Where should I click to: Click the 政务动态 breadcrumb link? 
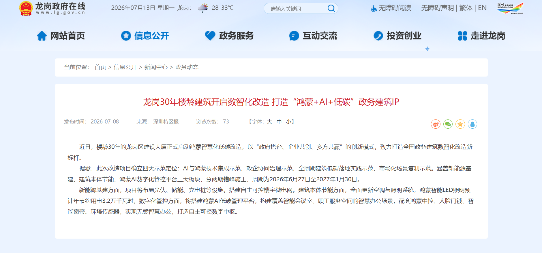click(187, 67)
